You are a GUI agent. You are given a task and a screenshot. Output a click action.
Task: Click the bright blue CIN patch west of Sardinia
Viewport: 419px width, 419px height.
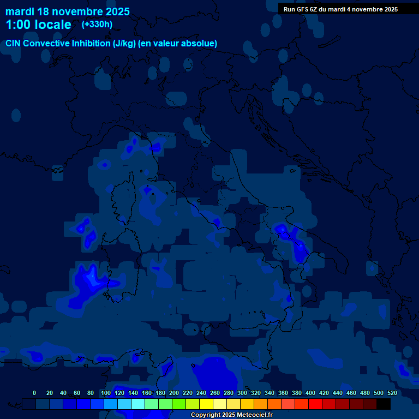[x=90, y=281]
